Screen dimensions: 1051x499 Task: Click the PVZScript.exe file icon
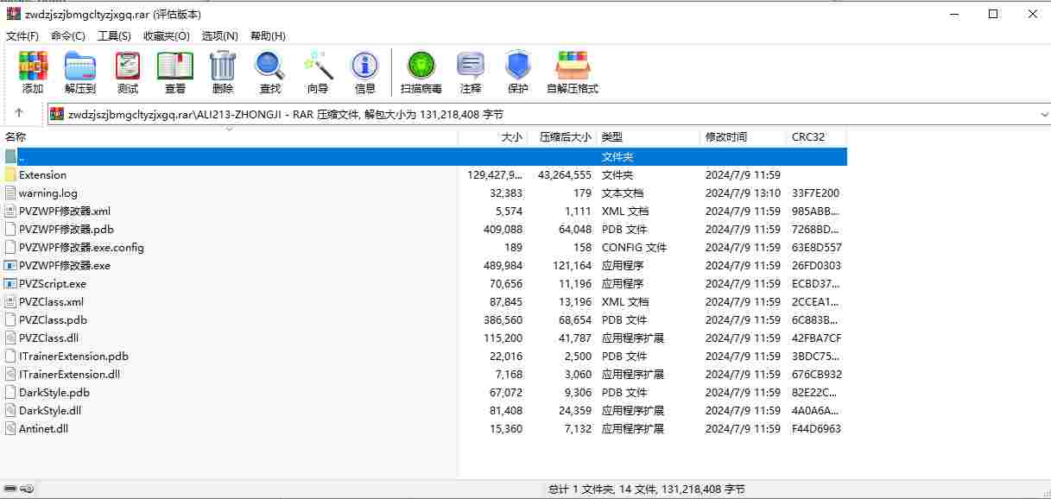pyautogui.click(x=10, y=283)
